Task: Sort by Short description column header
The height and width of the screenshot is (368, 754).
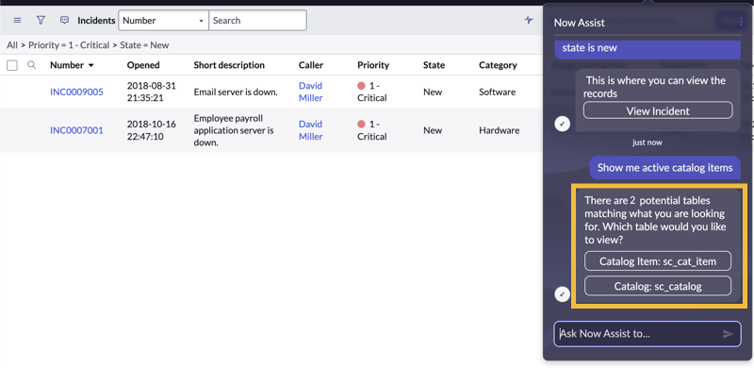Action: click(229, 65)
